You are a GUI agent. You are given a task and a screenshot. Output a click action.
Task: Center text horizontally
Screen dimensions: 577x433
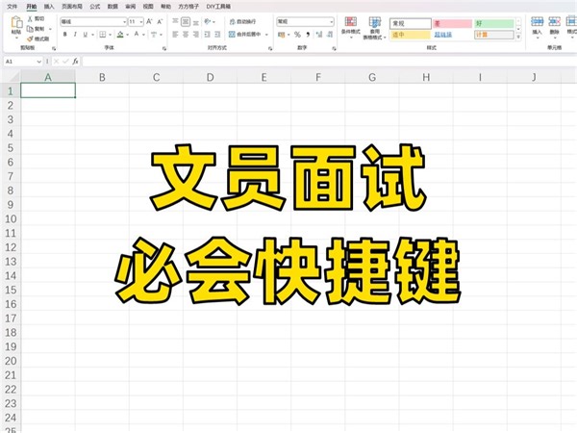(186, 35)
